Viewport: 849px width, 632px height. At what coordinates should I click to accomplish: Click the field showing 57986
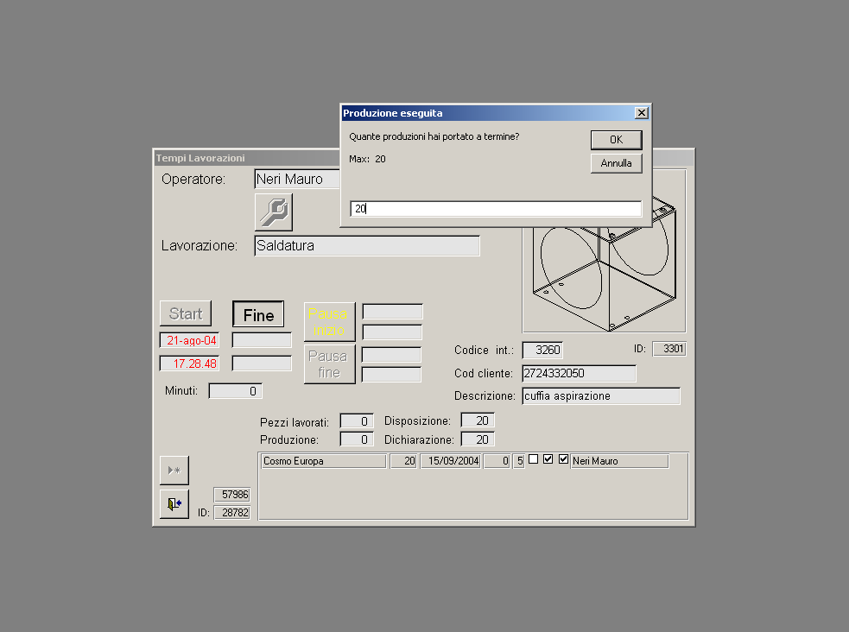point(231,495)
